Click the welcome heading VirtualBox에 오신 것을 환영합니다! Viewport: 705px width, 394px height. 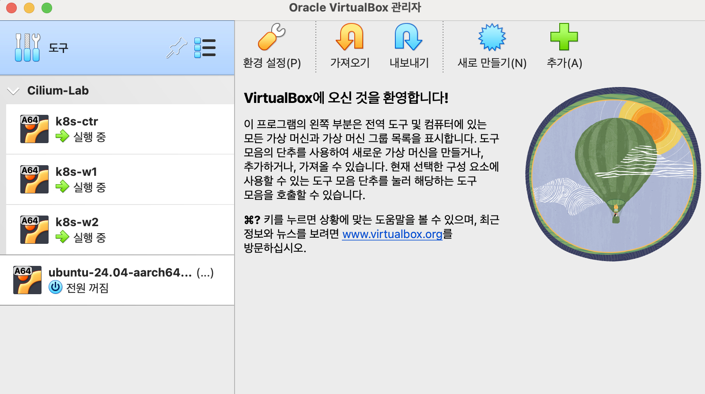(346, 98)
